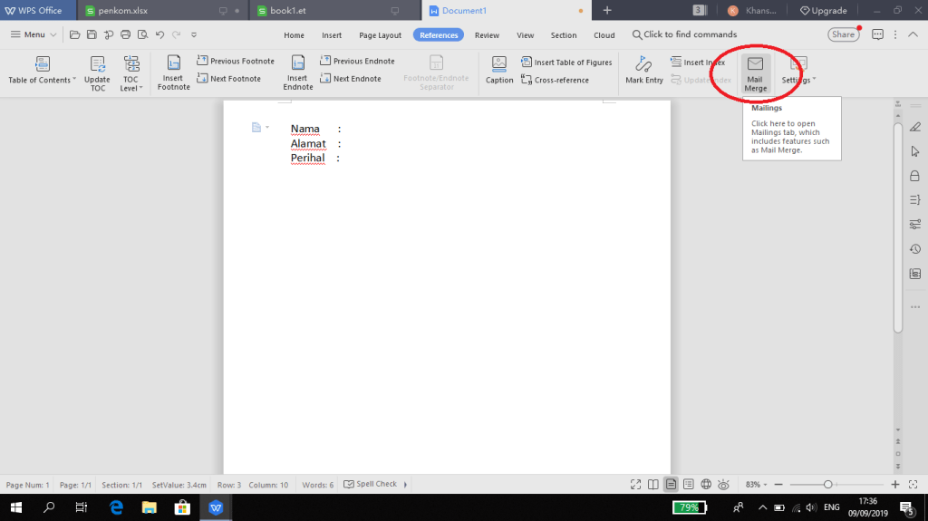Click the Share button
The height and width of the screenshot is (521, 928).
tap(843, 34)
